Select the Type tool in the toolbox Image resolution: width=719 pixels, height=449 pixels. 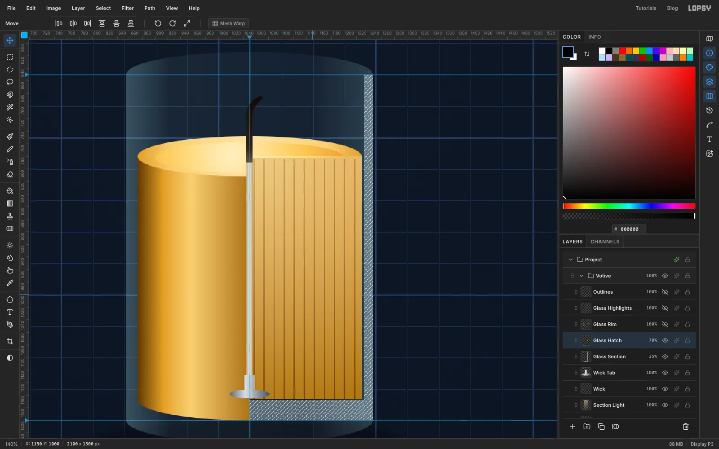coord(10,312)
